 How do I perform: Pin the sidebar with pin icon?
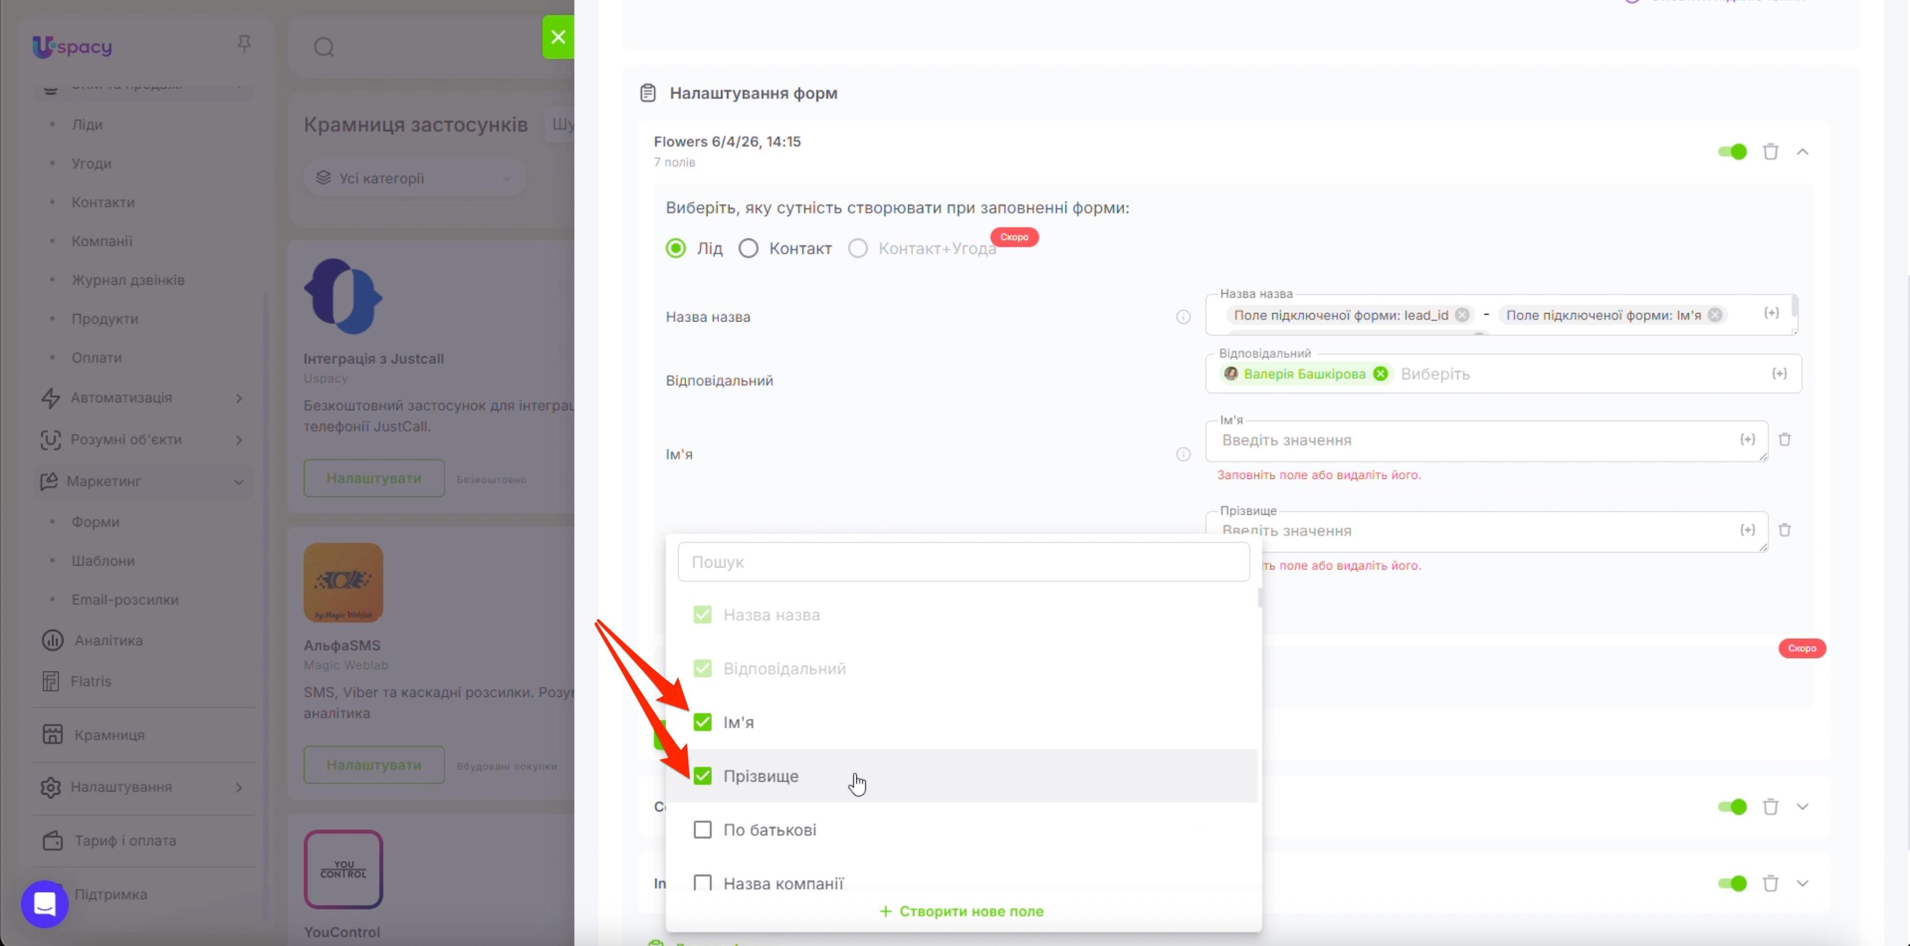[x=244, y=44]
